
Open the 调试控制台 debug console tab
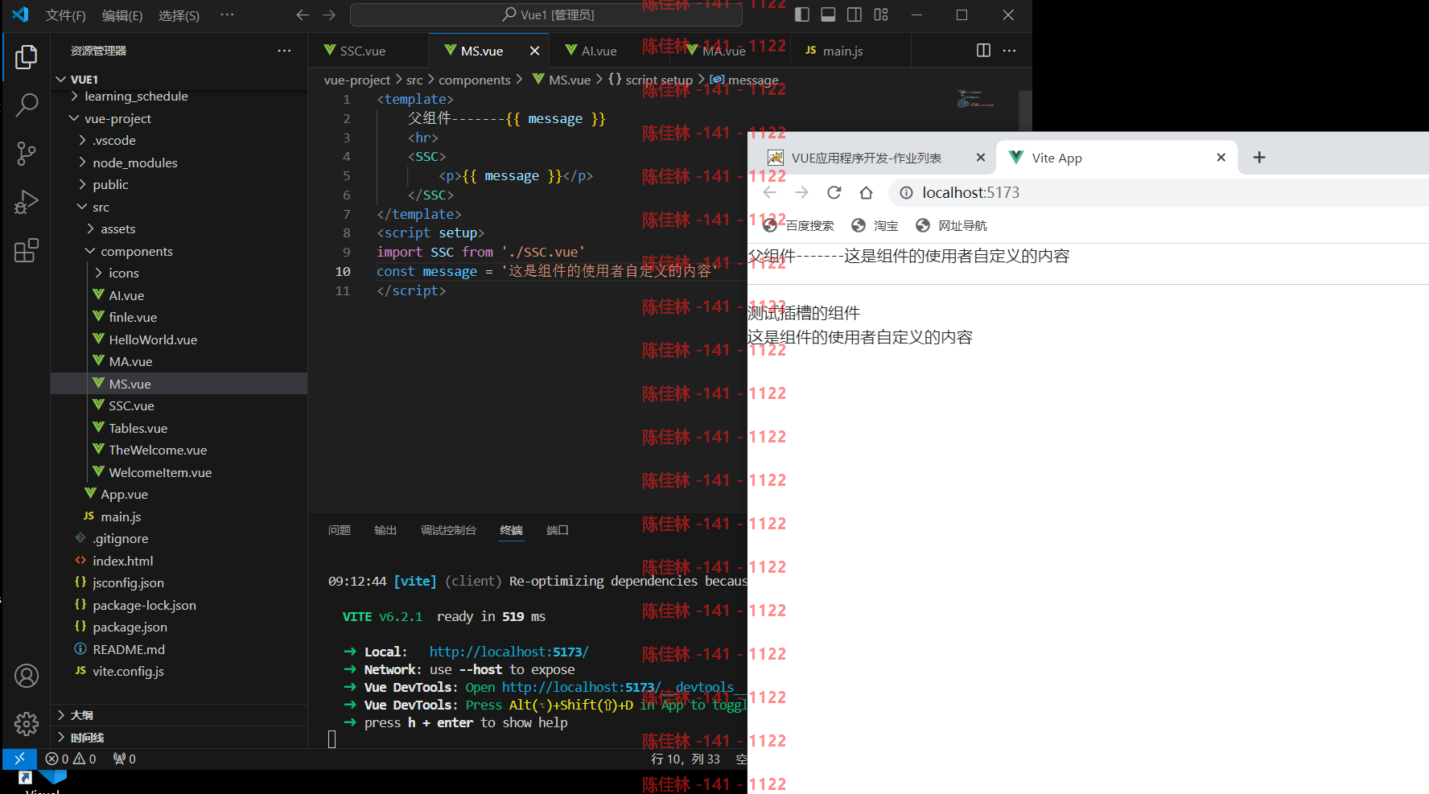point(448,530)
